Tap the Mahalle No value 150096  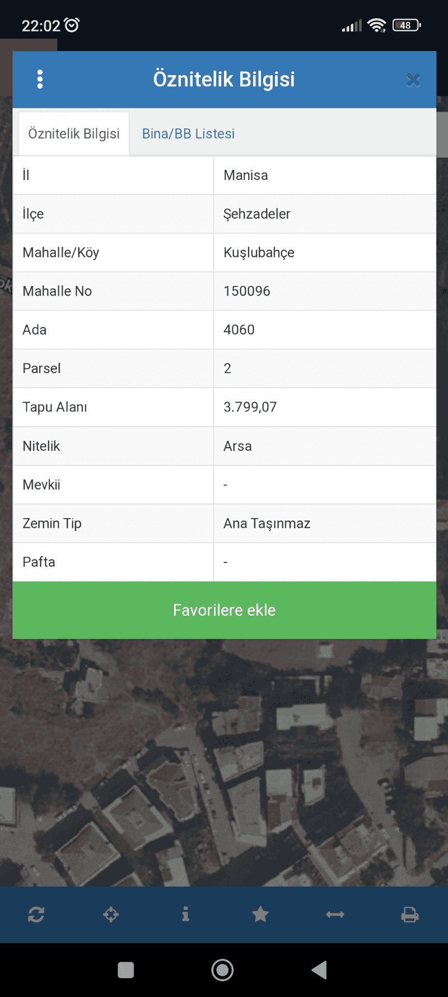247,291
